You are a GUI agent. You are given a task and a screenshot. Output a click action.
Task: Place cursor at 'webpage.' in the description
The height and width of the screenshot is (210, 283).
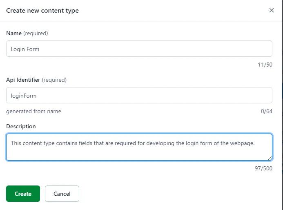(243, 143)
